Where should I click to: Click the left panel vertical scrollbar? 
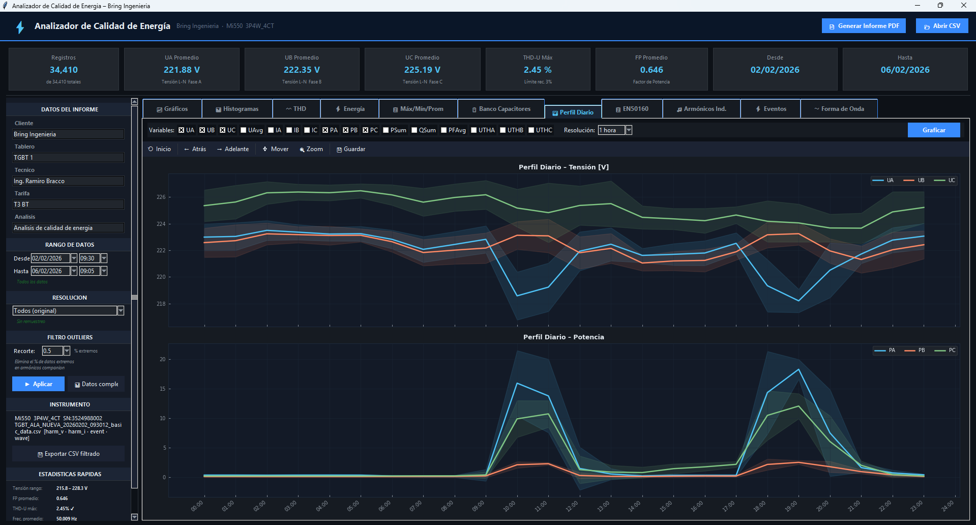134,297
